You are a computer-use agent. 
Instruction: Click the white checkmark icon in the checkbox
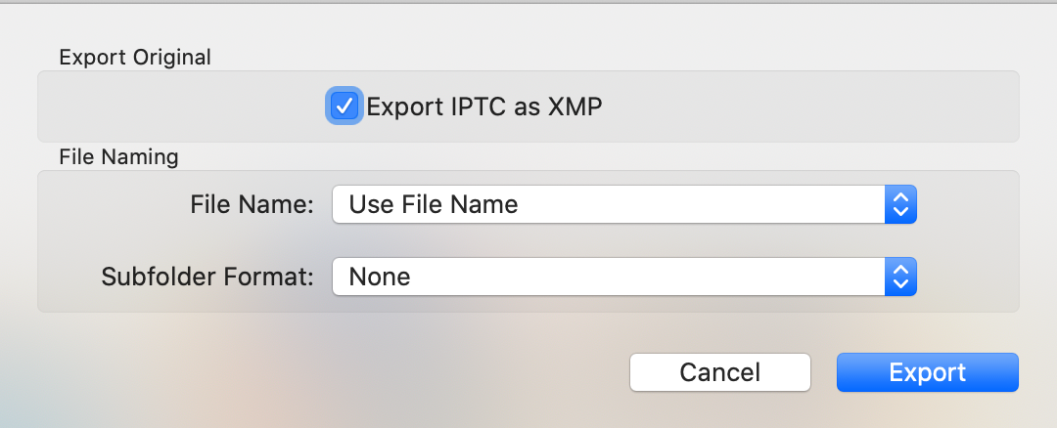click(x=345, y=107)
